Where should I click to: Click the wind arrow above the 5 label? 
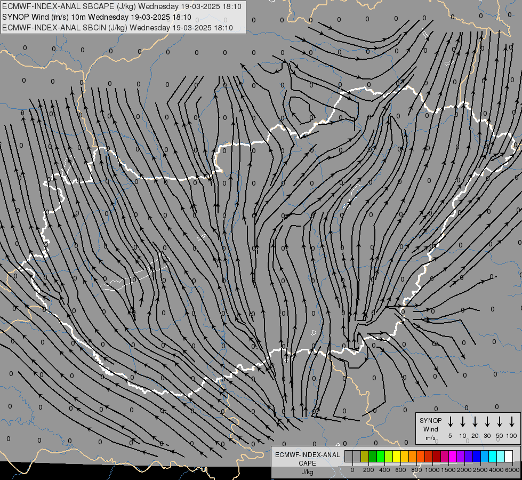coord(450,421)
